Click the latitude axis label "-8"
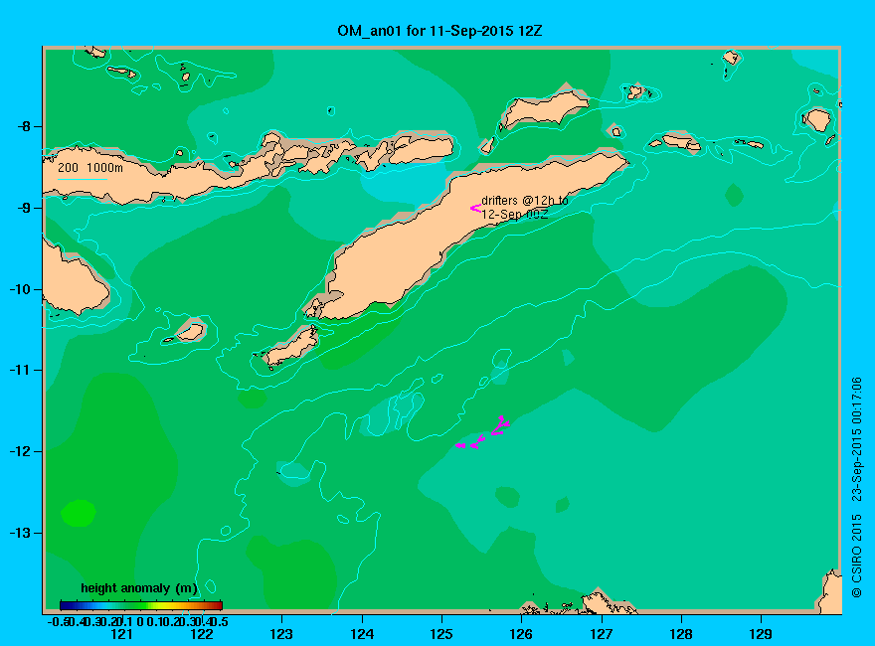Viewport: 875px width, 646px height. click(24, 126)
